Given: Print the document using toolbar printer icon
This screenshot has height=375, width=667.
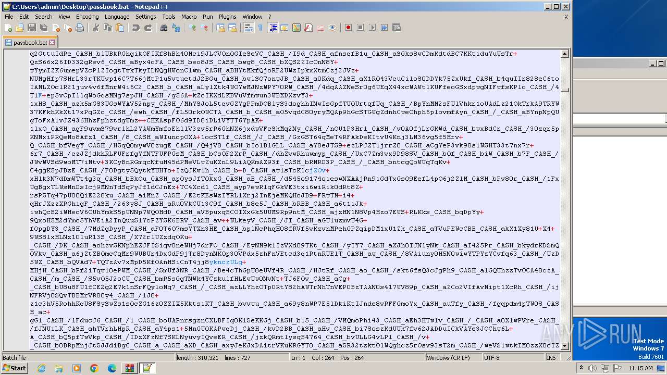Looking at the screenshot, I should pos(80,28).
